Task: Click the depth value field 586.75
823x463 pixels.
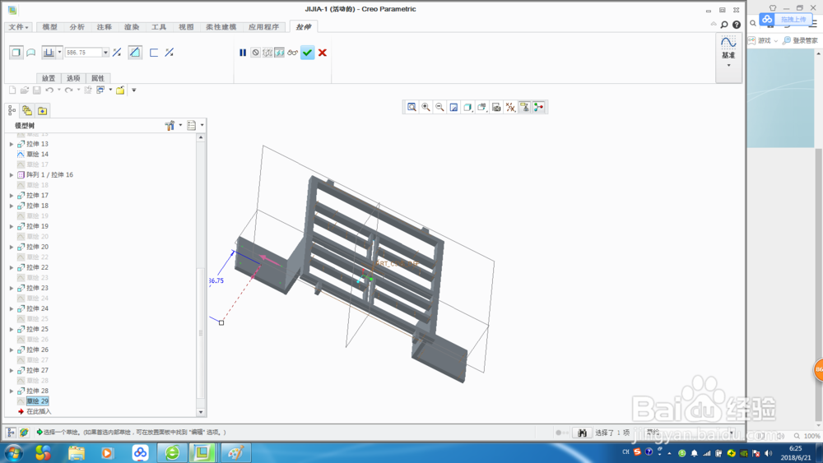Action: (x=83, y=53)
